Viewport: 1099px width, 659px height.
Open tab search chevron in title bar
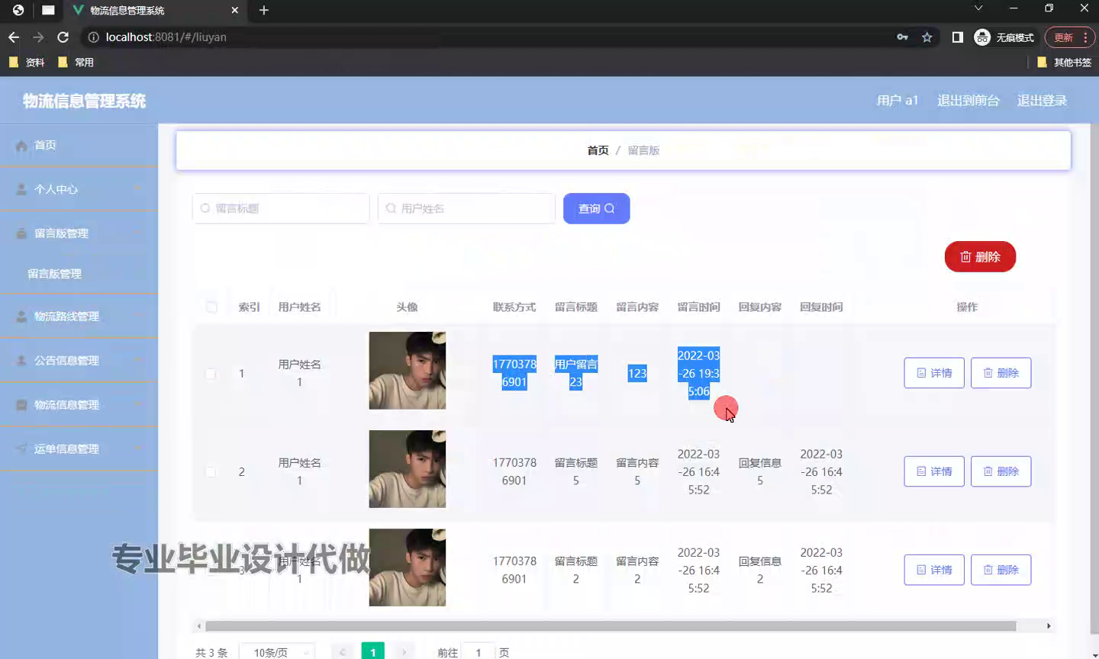point(978,8)
